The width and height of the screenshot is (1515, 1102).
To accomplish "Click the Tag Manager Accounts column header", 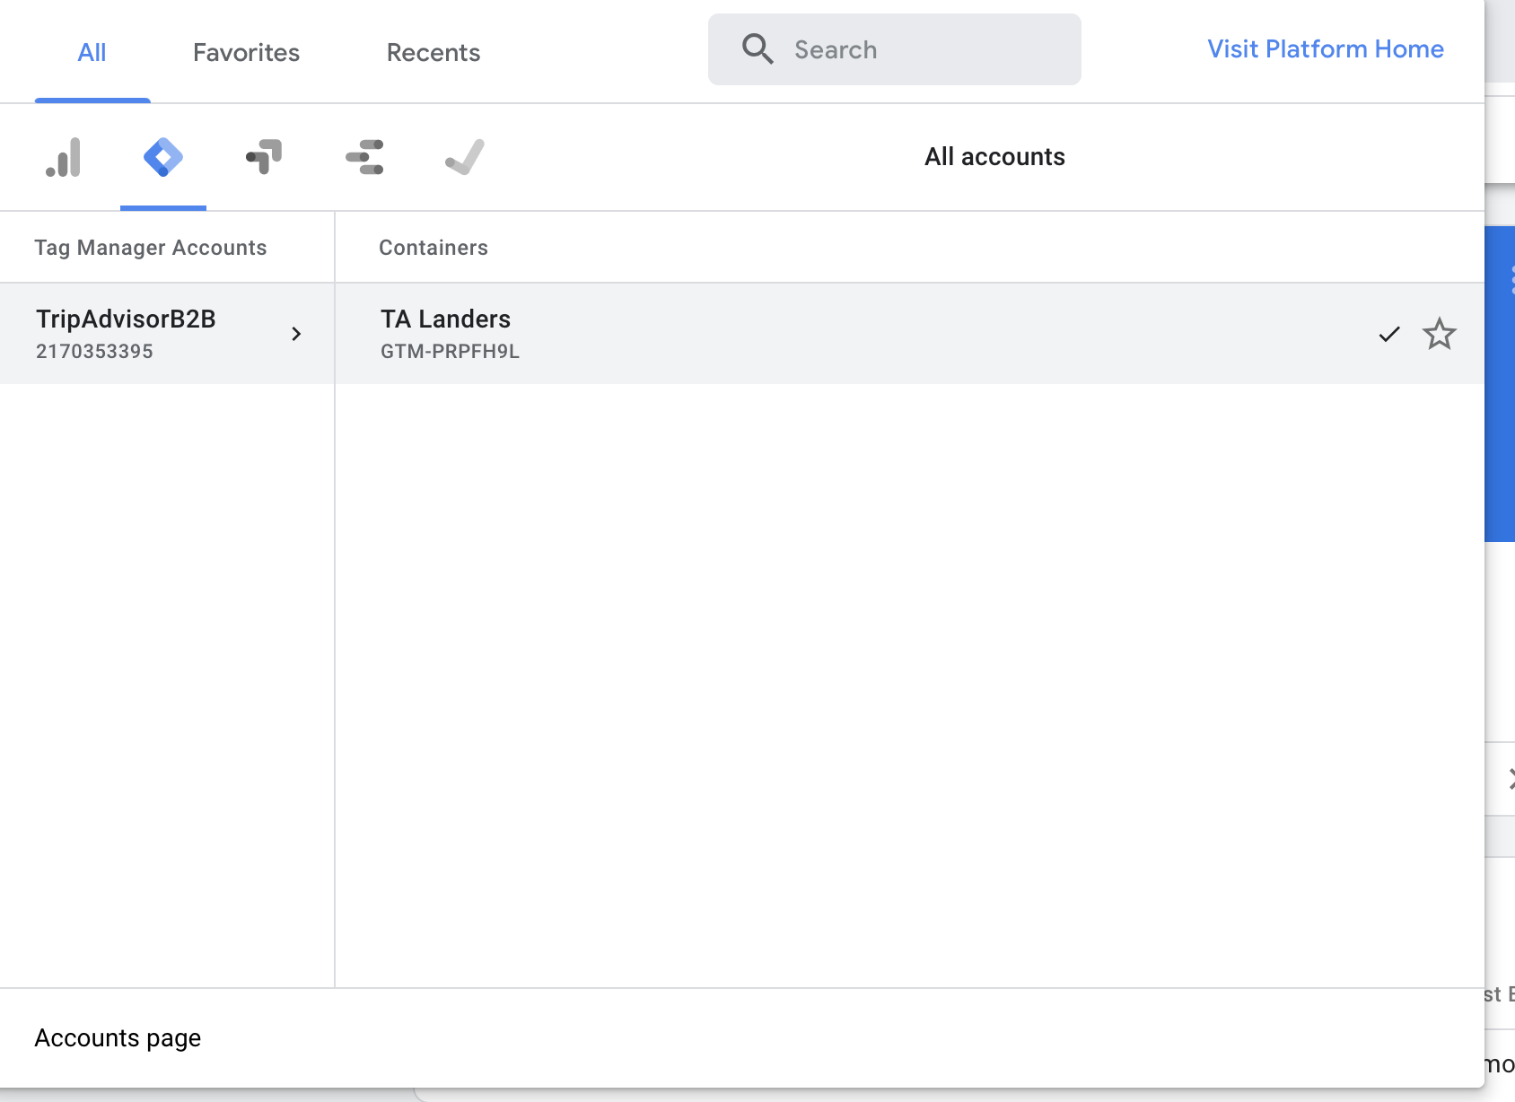I will click(151, 248).
